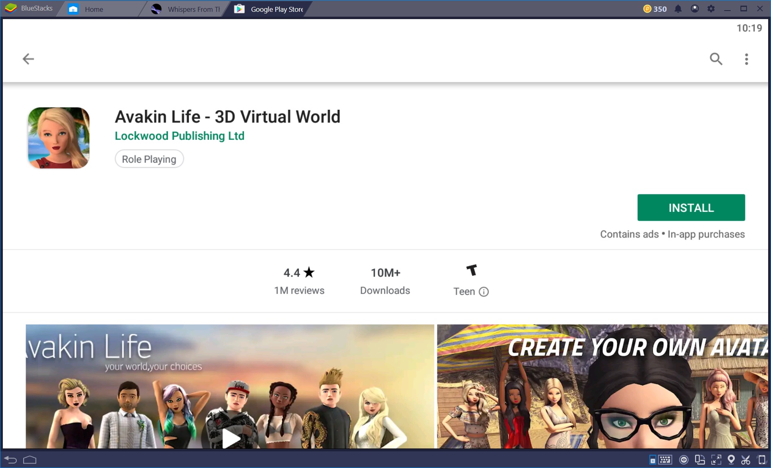
Task: Open BlueStacks notifications bell
Action: pos(678,9)
